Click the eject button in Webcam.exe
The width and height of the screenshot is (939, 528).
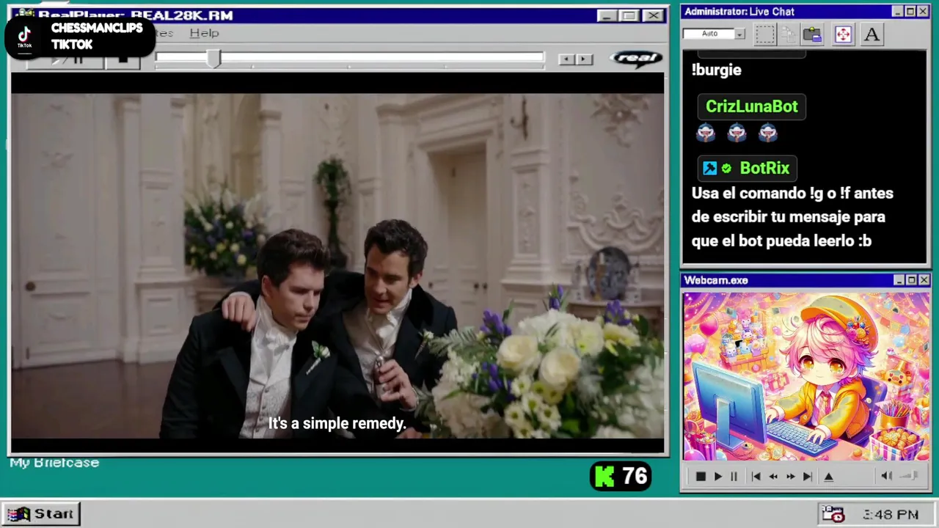(x=829, y=477)
